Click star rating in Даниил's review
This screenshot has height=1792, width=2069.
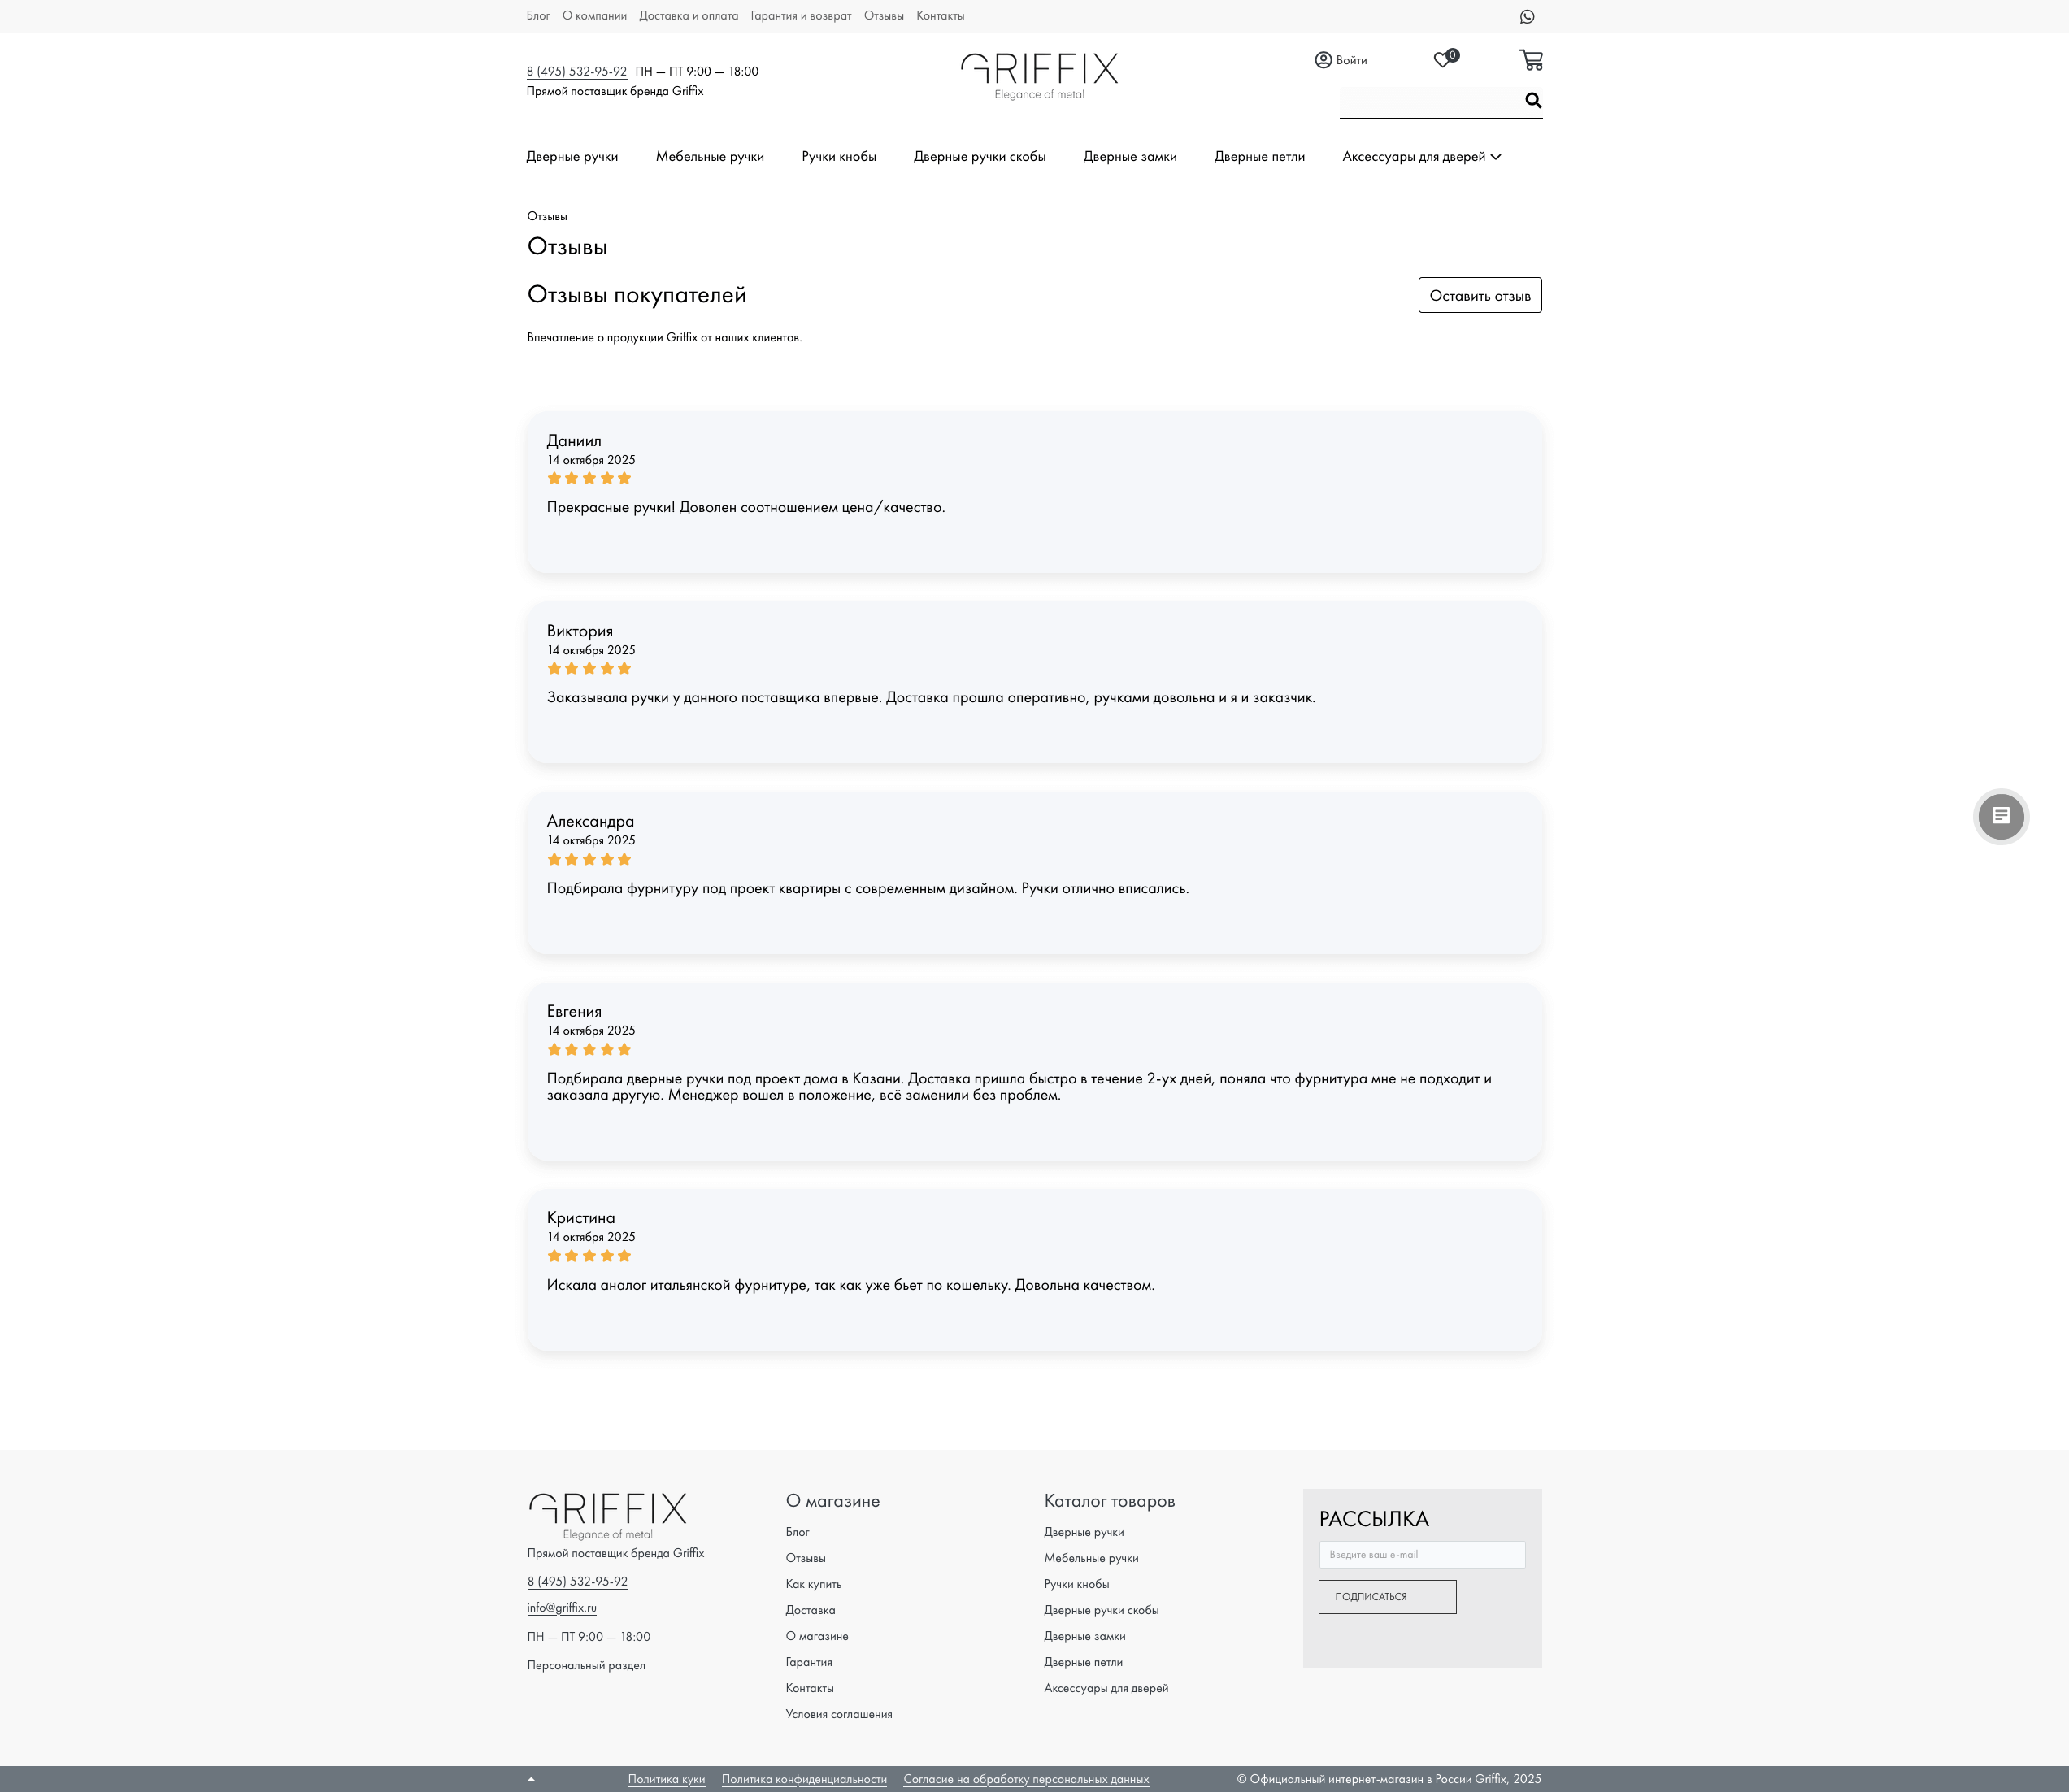[x=589, y=478]
